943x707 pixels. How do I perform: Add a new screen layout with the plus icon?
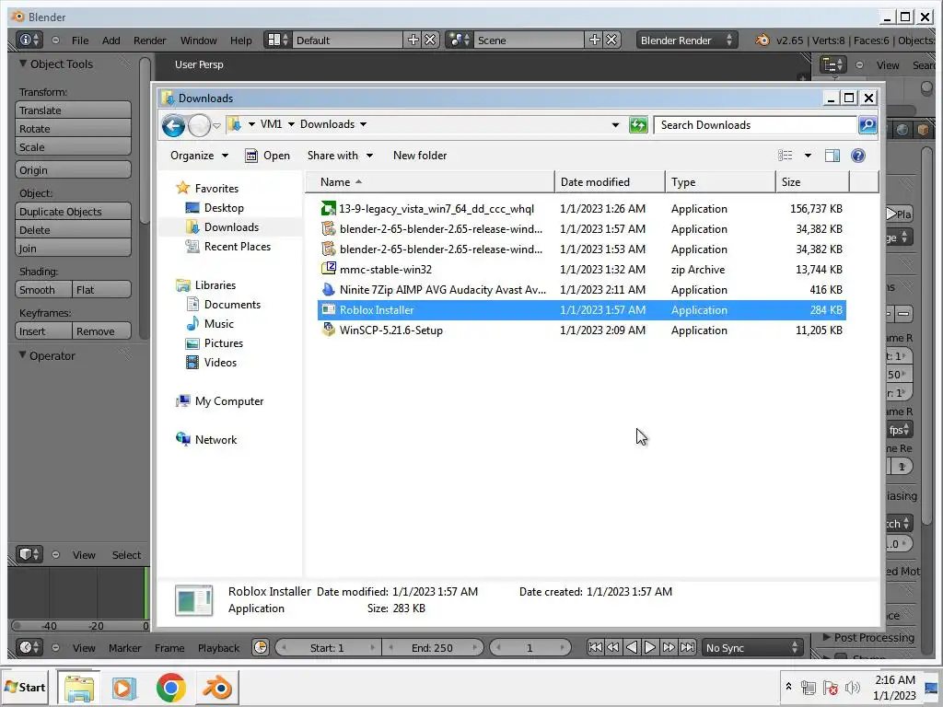[413, 40]
